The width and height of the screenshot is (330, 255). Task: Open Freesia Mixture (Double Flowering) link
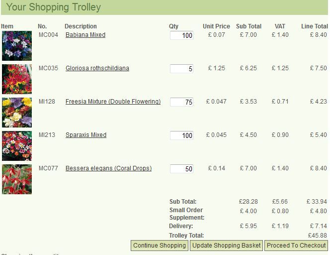tap(113, 102)
